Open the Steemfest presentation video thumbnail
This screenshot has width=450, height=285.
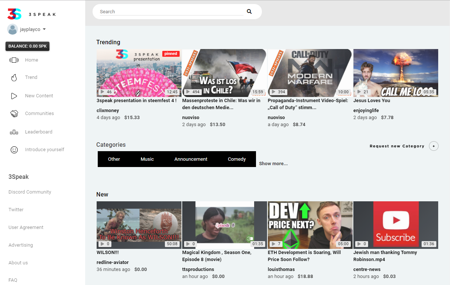point(139,73)
